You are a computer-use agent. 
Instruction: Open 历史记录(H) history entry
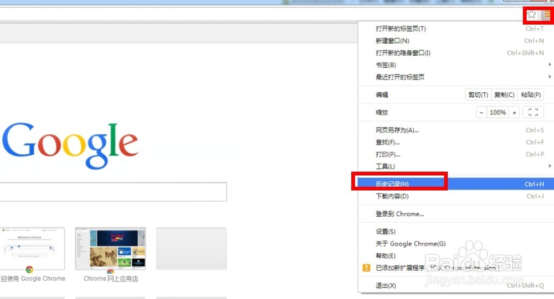pos(456,183)
